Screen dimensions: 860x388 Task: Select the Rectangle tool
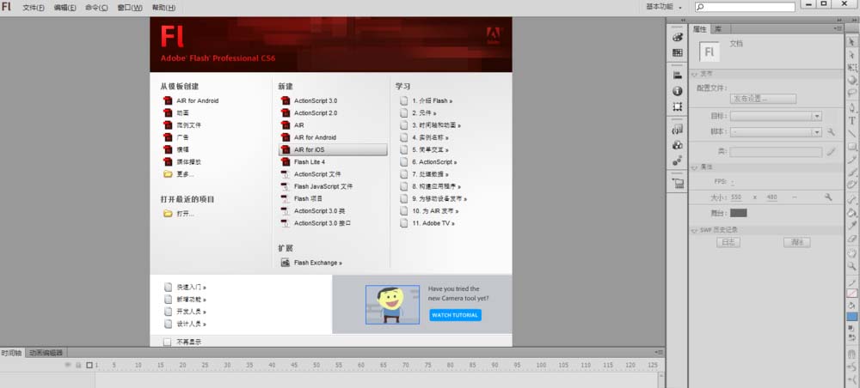point(851,147)
